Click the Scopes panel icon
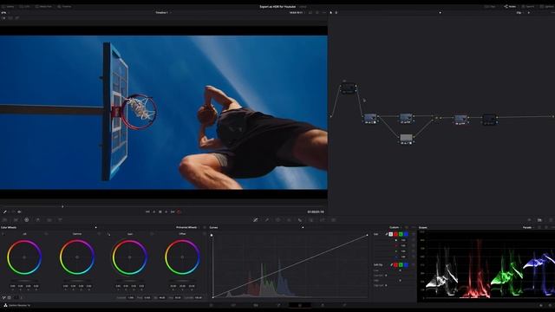The width and height of the screenshot is (555, 312). [539, 220]
